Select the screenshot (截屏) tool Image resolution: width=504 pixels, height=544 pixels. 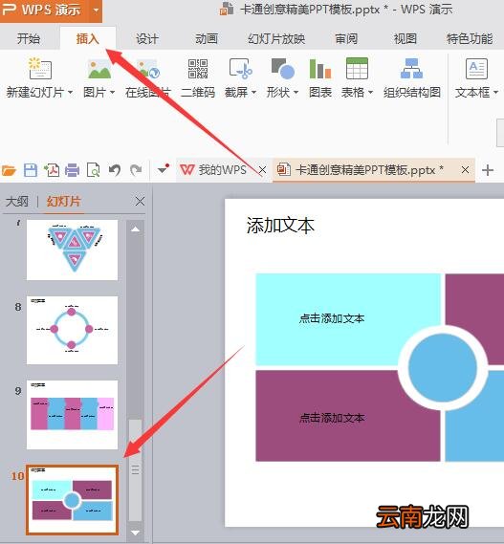coord(241,69)
